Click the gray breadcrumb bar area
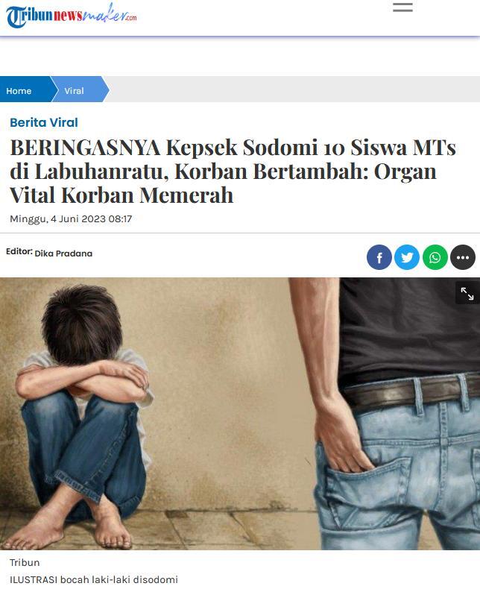 (x=294, y=89)
